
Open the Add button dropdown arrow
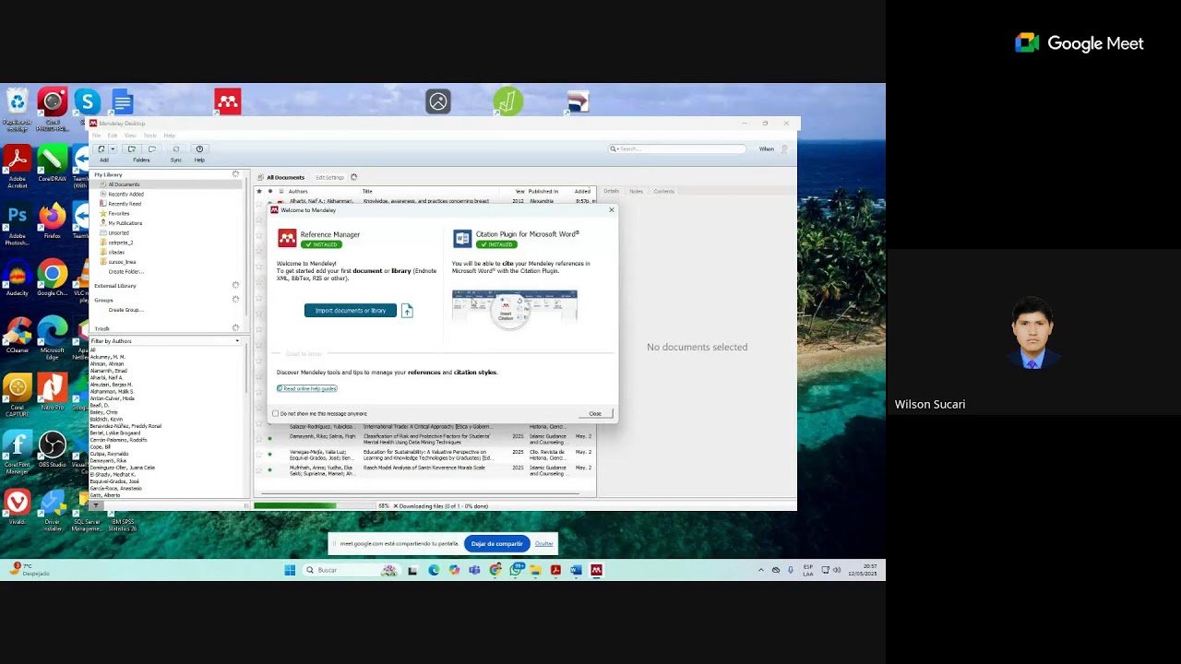click(x=113, y=148)
